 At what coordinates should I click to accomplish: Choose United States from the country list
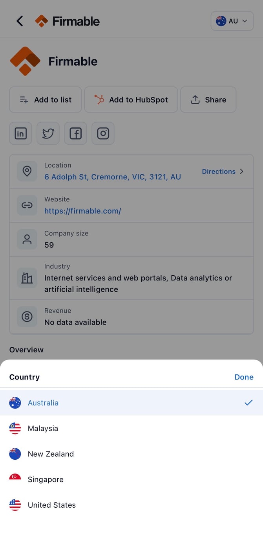point(131,505)
